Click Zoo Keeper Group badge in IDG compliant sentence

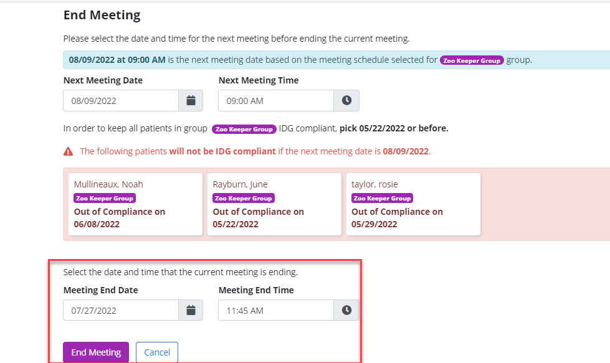[244, 129]
